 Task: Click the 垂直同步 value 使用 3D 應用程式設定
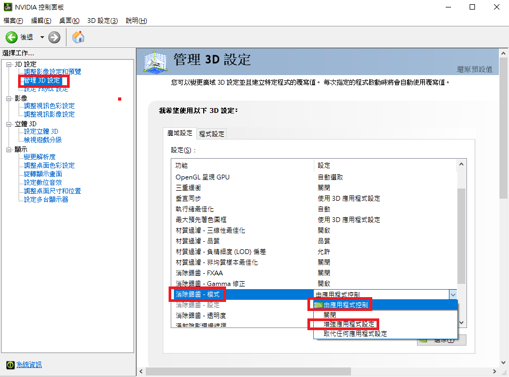(349, 199)
